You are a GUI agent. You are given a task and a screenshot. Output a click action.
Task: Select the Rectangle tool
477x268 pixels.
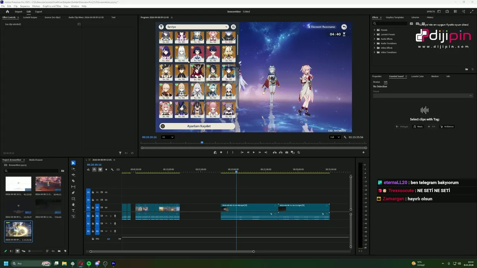point(73,199)
